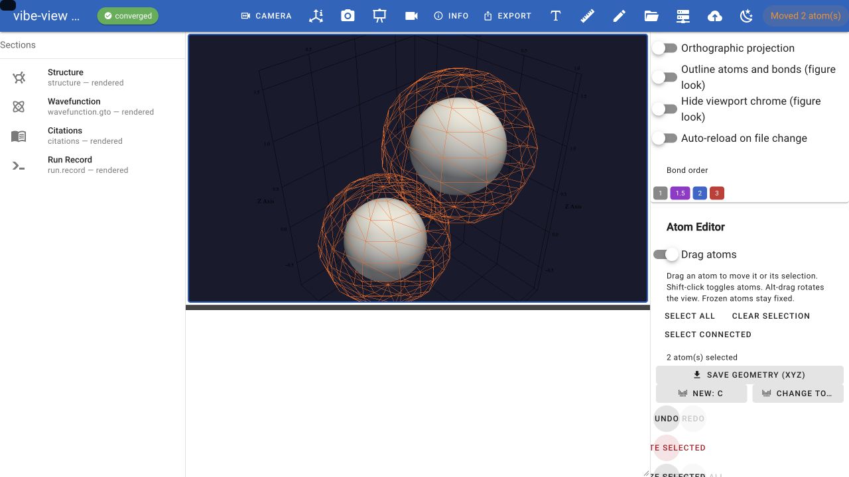Screen dimensions: 849x477
Task: Open the Change To… element picker
Action: point(798,394)
